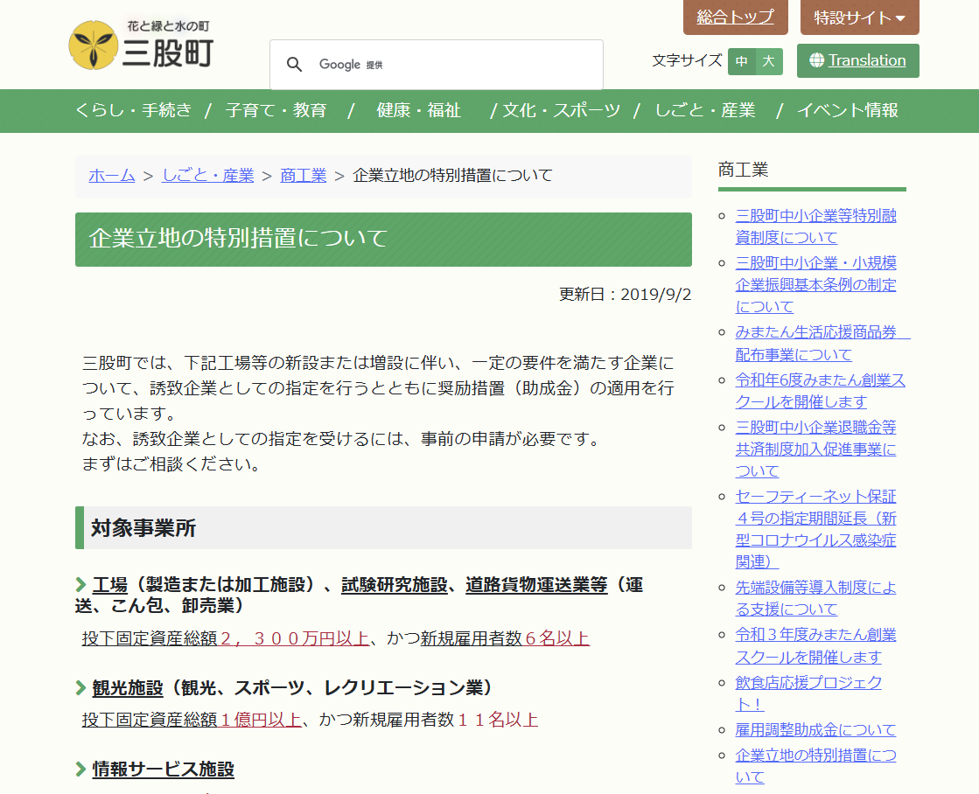Go to ホーム breadcrumb link
The width and height of the screenshot is (979, 794).
click(112, 176)
